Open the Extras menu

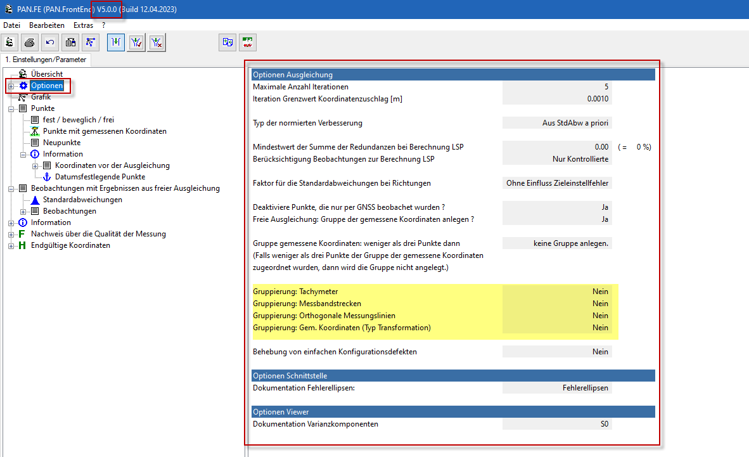click(83, 25)
